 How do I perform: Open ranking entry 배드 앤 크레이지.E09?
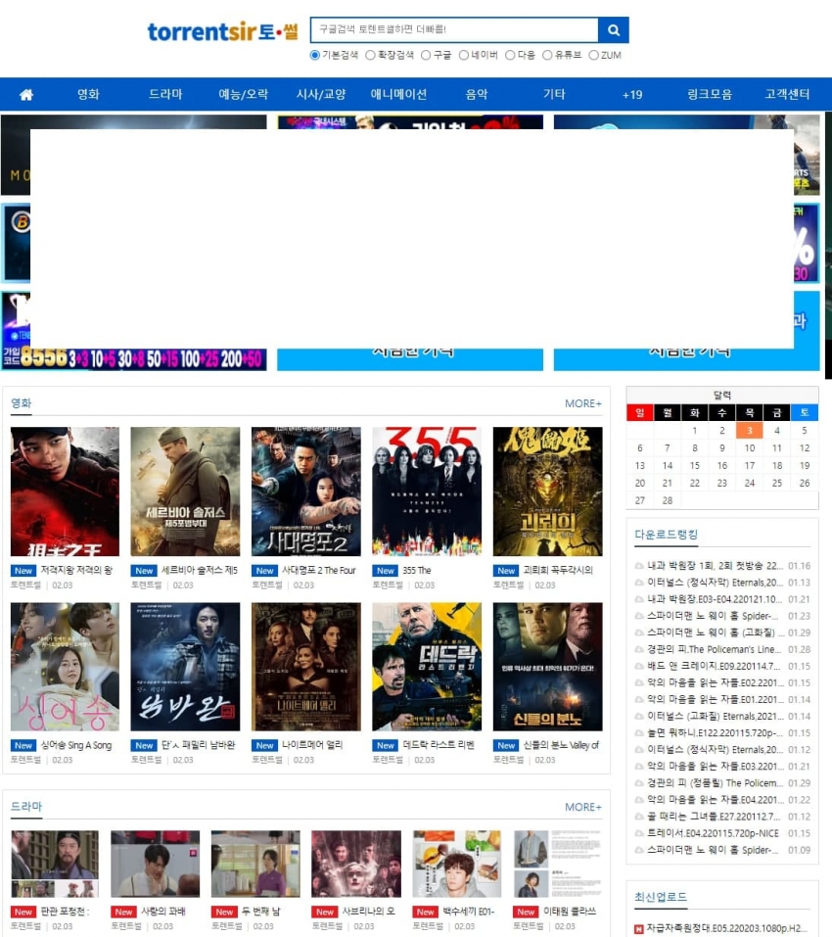click(x=715, y=667)
